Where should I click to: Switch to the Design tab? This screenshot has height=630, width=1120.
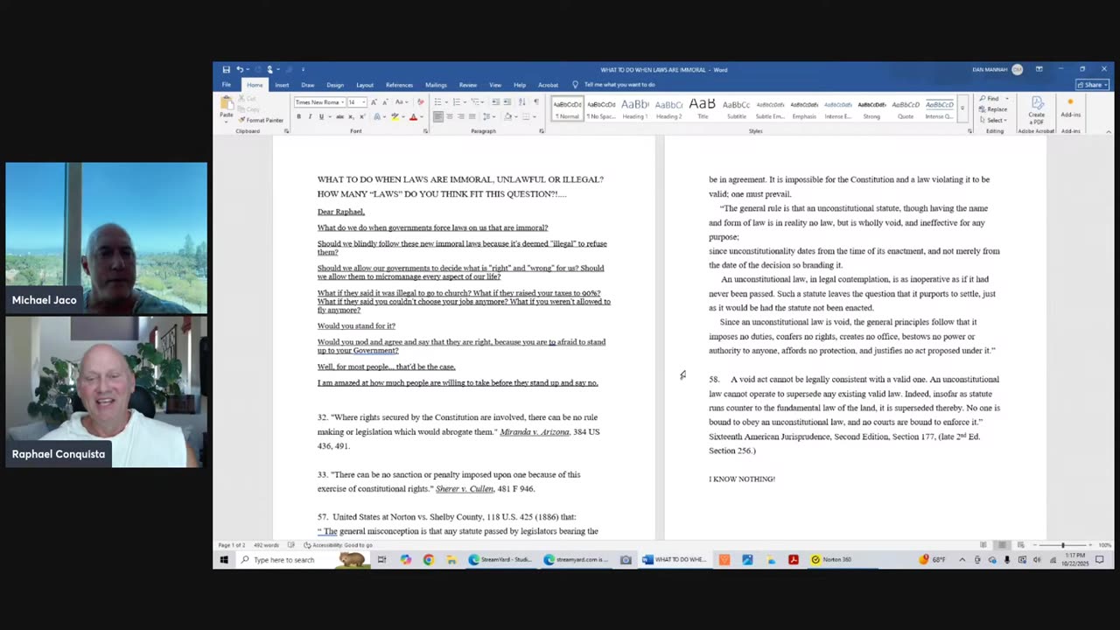pos(335,85)
